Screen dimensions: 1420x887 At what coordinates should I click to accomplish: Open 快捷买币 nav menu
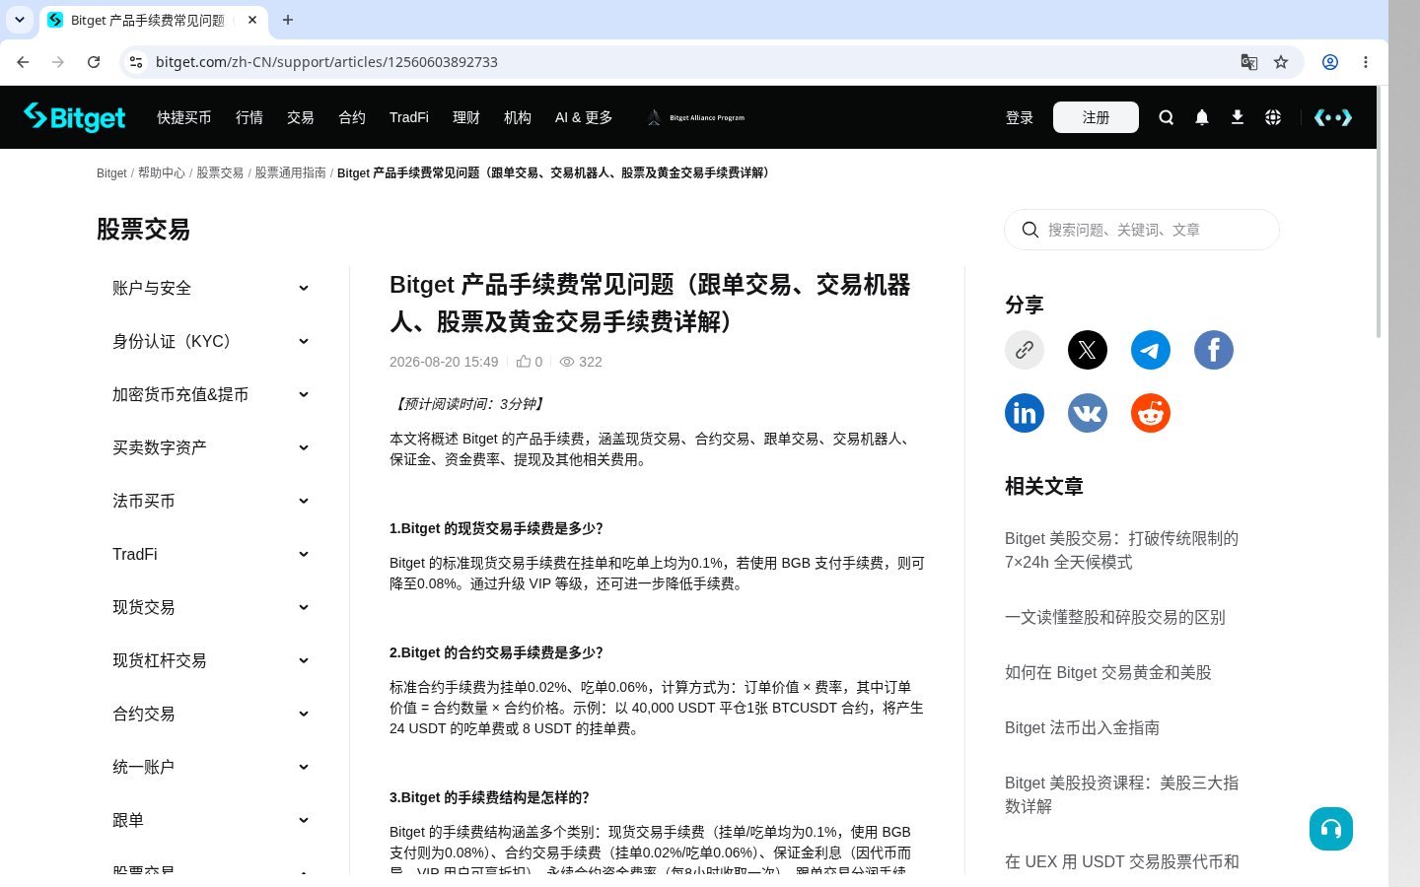(x=184, y=117)
